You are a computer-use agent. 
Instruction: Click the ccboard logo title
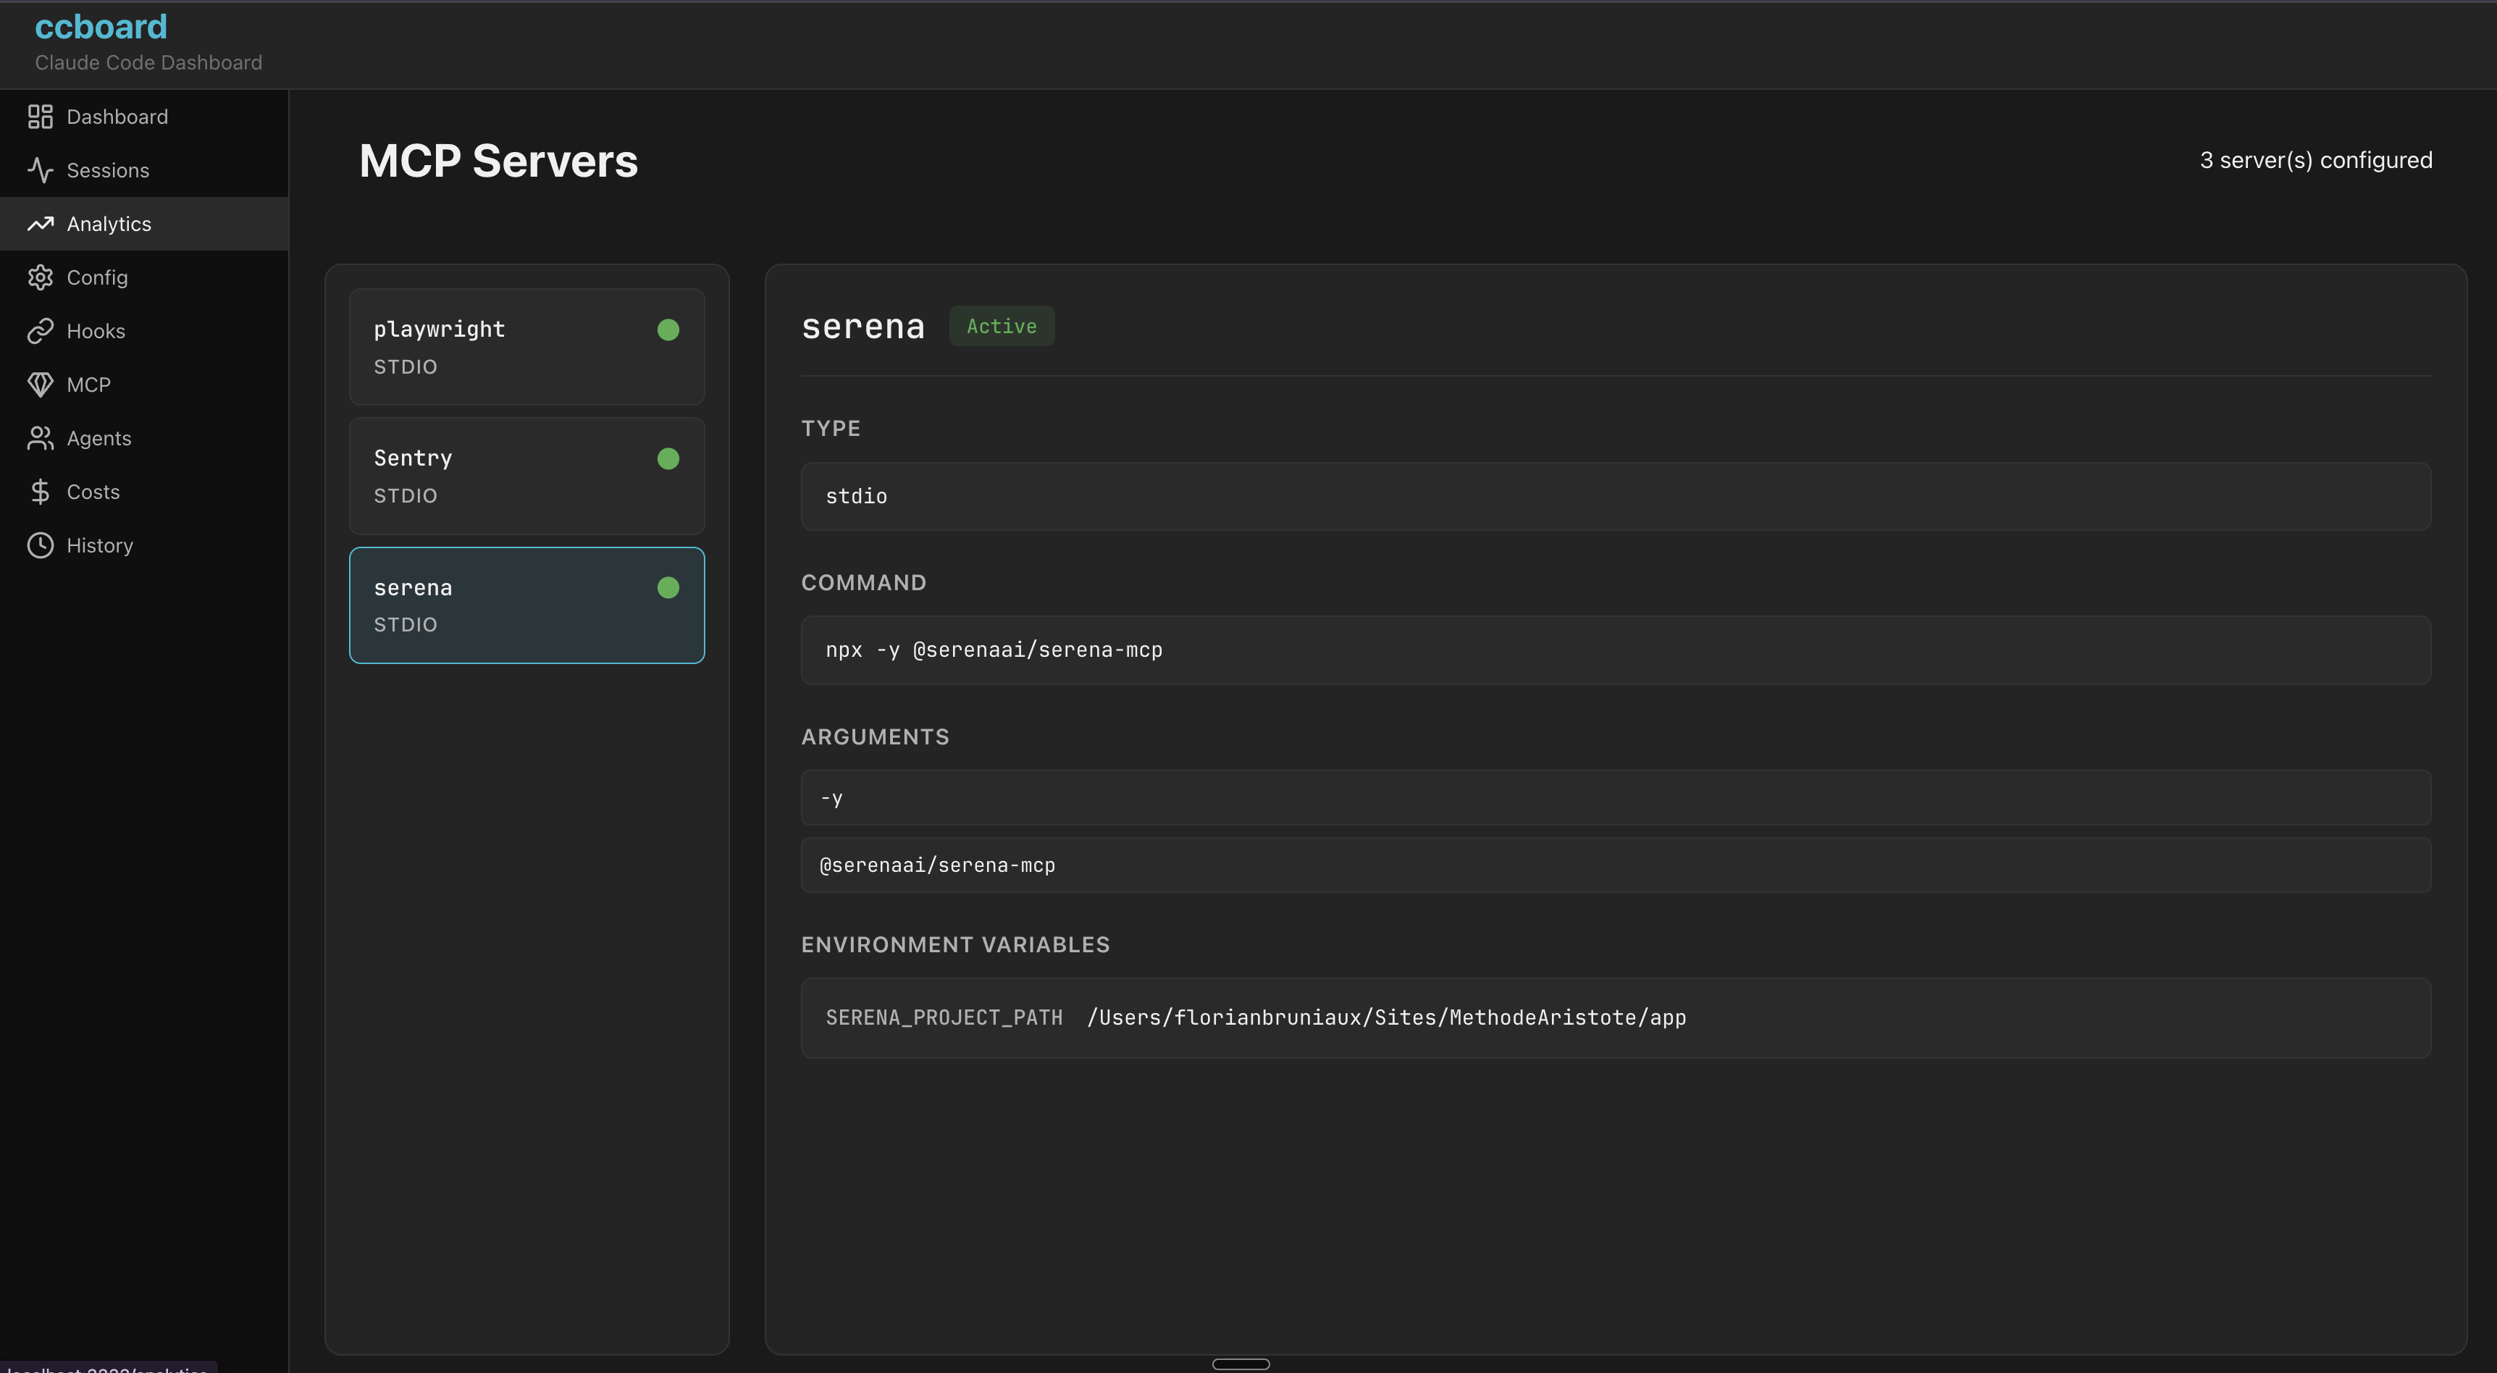pyautogui.click(x=101, y=27)
